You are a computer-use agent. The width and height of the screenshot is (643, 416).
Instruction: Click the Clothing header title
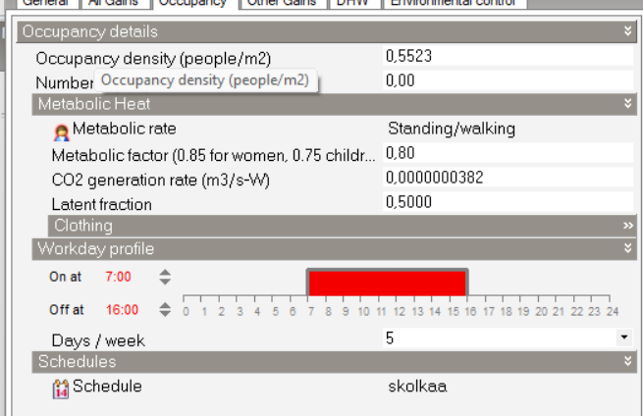[x=83, y=226]
